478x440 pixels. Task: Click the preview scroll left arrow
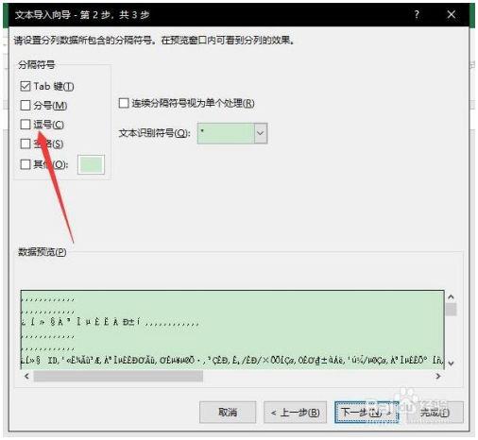tap(26, 376)
